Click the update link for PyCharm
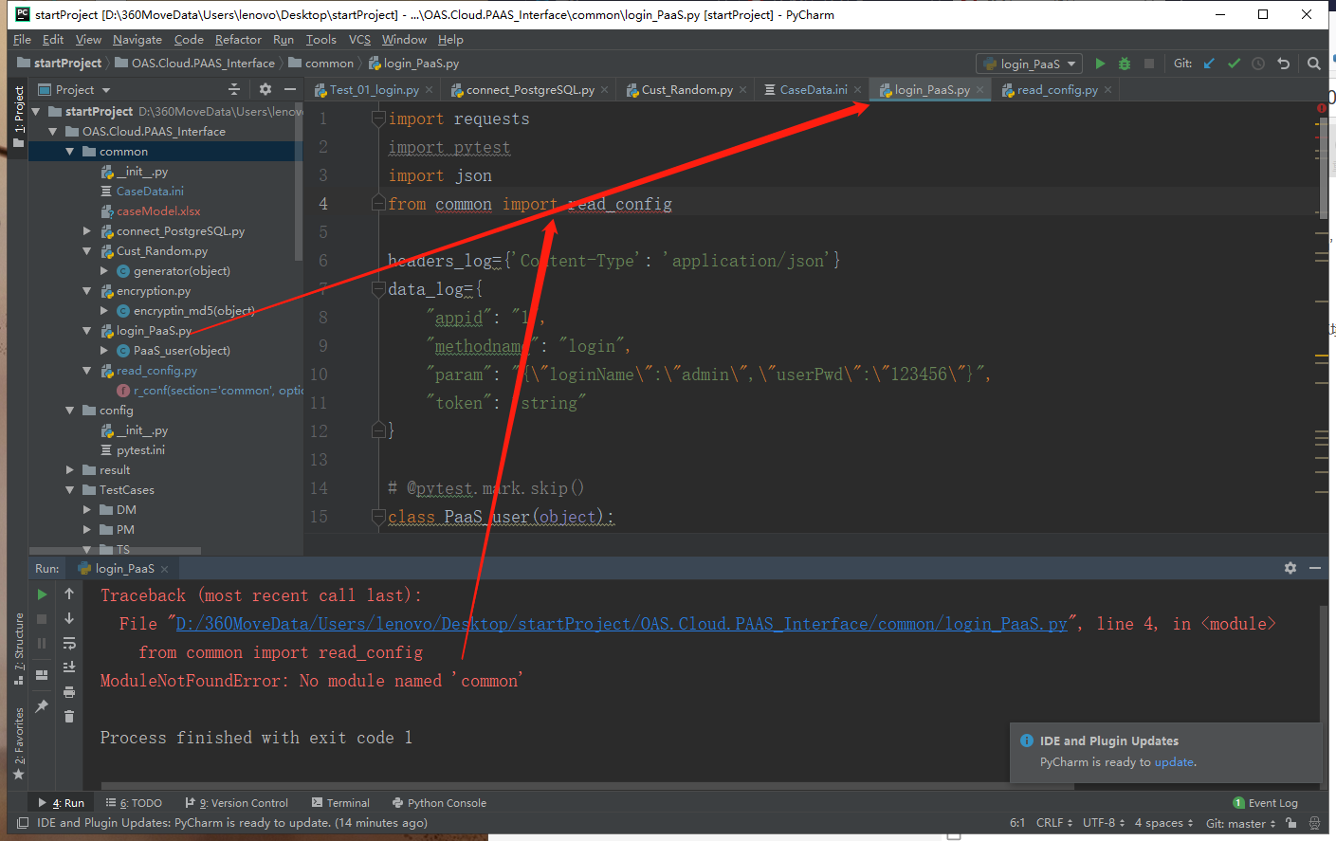Image resolution: width=1336 pixels, height=841 pixels. point(1174,761)
